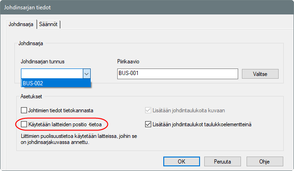Switch to the Säännöt tab
Viewport: 294px width, 171px height.
tap(48, 24)
